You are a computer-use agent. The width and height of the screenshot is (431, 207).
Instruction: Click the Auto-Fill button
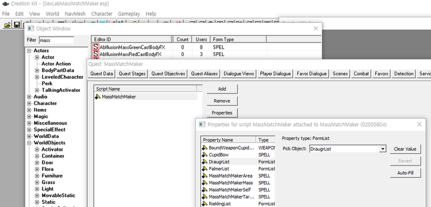405,173
